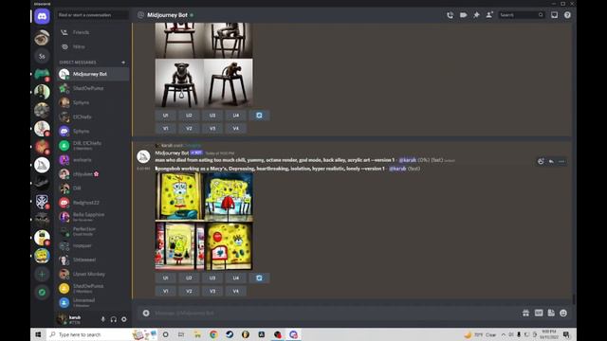The height and width of the screenshot is (341, 607).
Task: Open the 'Ss' server icon
Action: 42,56
